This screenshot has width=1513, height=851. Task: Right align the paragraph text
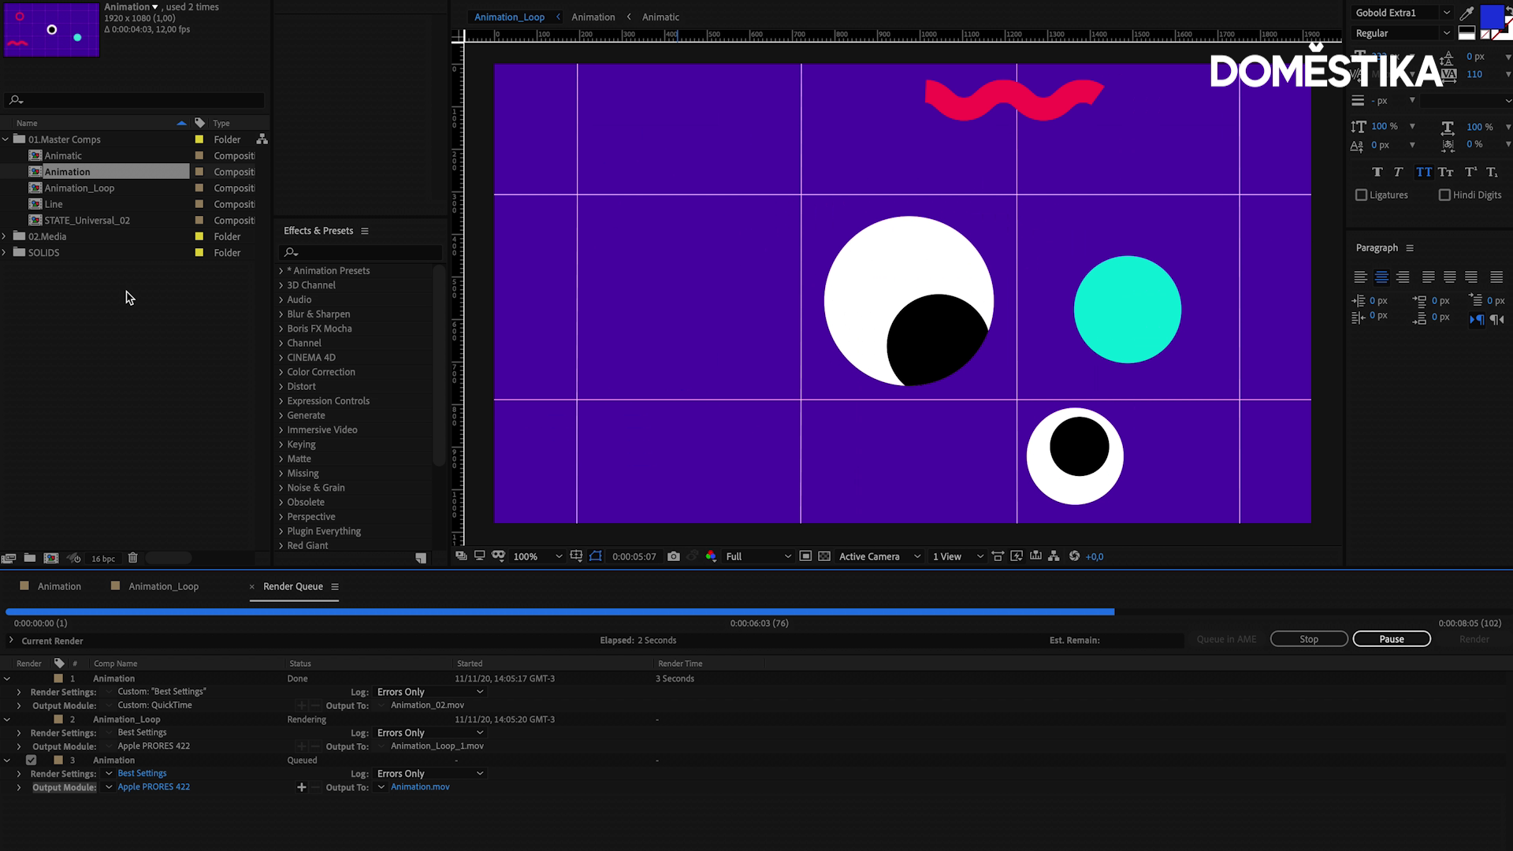(x=1403, y=277)
